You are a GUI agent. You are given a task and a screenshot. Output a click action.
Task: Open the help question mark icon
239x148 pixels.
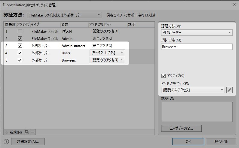(6, 142)
